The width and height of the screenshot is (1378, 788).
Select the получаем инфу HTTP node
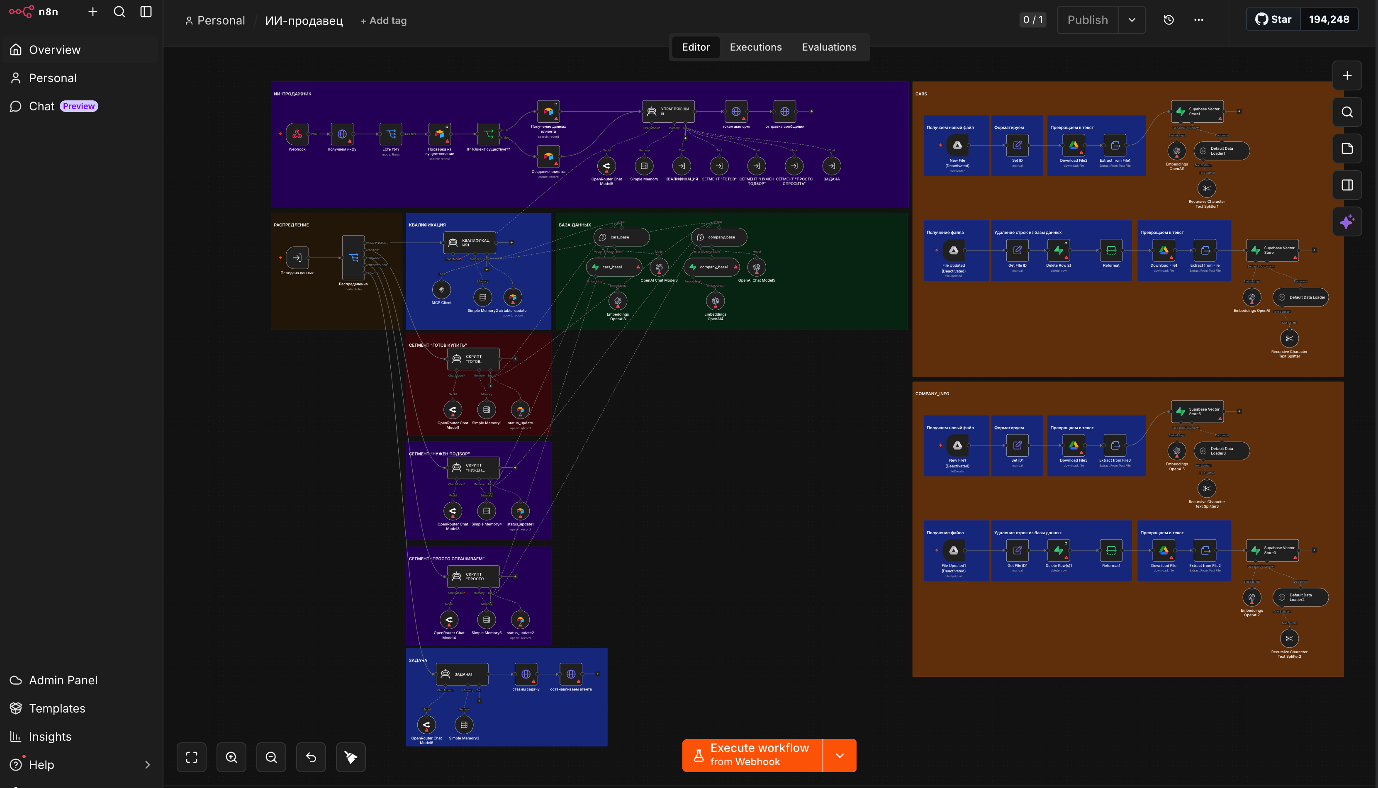[342, 134]
